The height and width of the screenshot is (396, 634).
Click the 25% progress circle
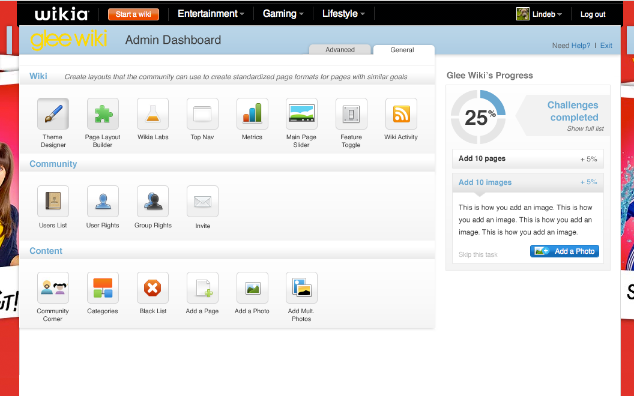click(x=479, y=117)
